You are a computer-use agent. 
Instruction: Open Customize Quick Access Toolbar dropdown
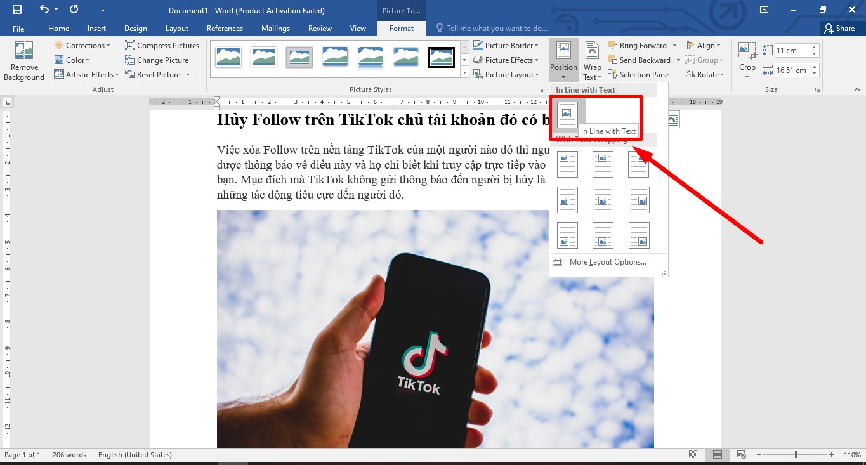pyautogui.click(x=103, y=10)
